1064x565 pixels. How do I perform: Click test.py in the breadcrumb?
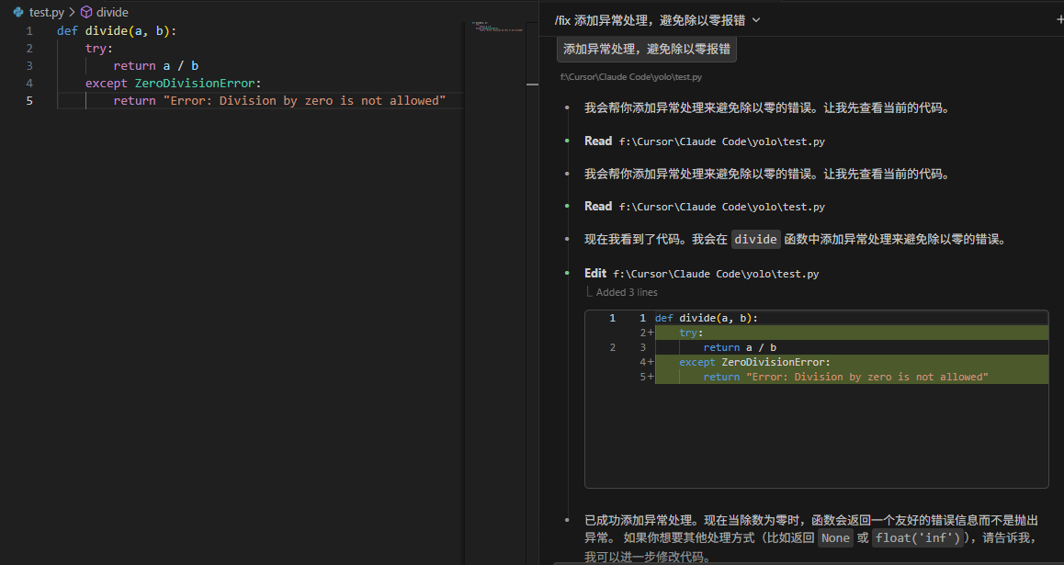tap(46, 13)
